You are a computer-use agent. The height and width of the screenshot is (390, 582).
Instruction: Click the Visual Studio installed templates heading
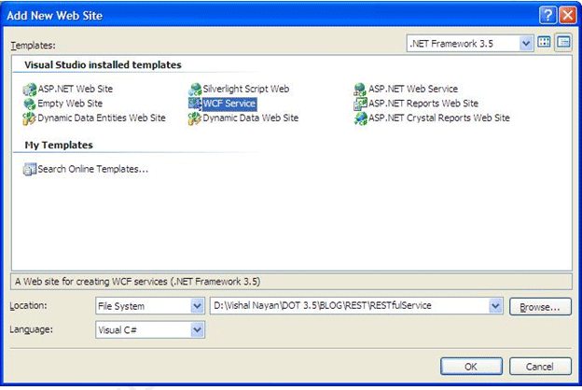click(x=104, y=65)
